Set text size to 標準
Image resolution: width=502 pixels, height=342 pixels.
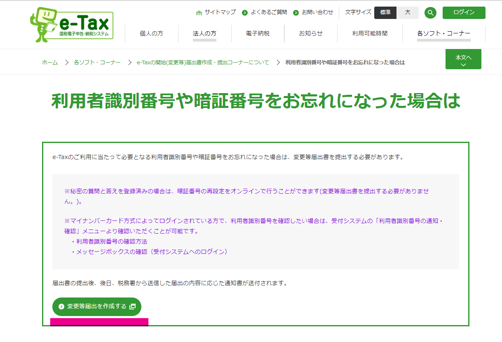(385, 13)
